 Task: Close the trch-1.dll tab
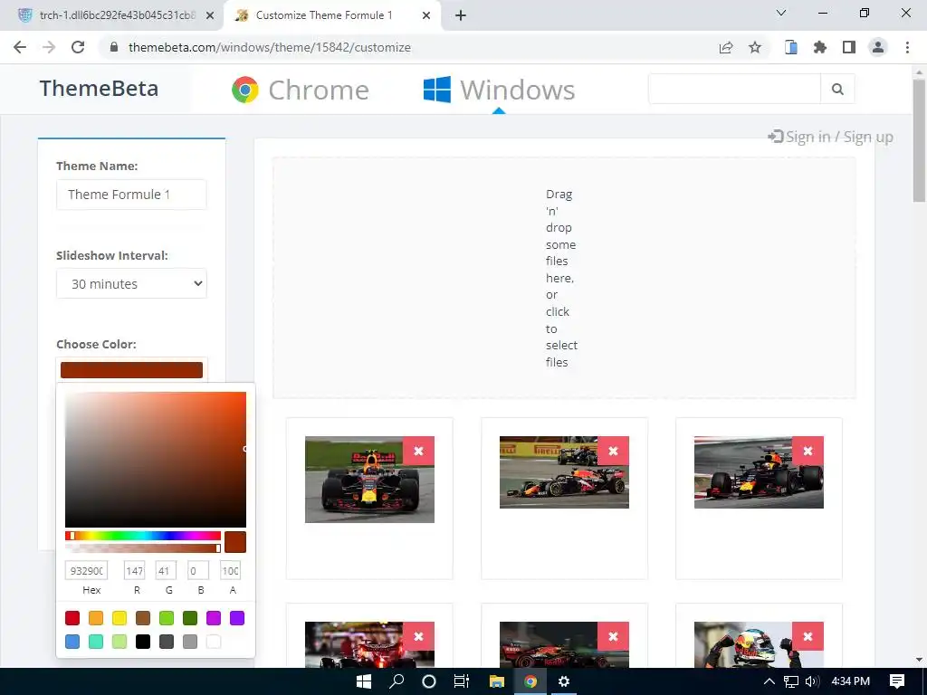coord(210,15)
